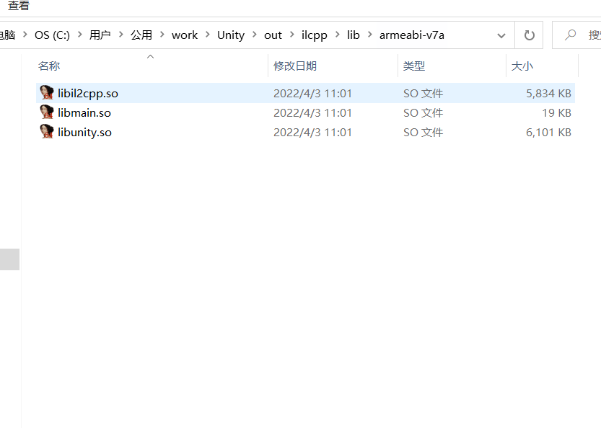Expand the chevron after work in path
601x436 pixels.
click(207, 35)
